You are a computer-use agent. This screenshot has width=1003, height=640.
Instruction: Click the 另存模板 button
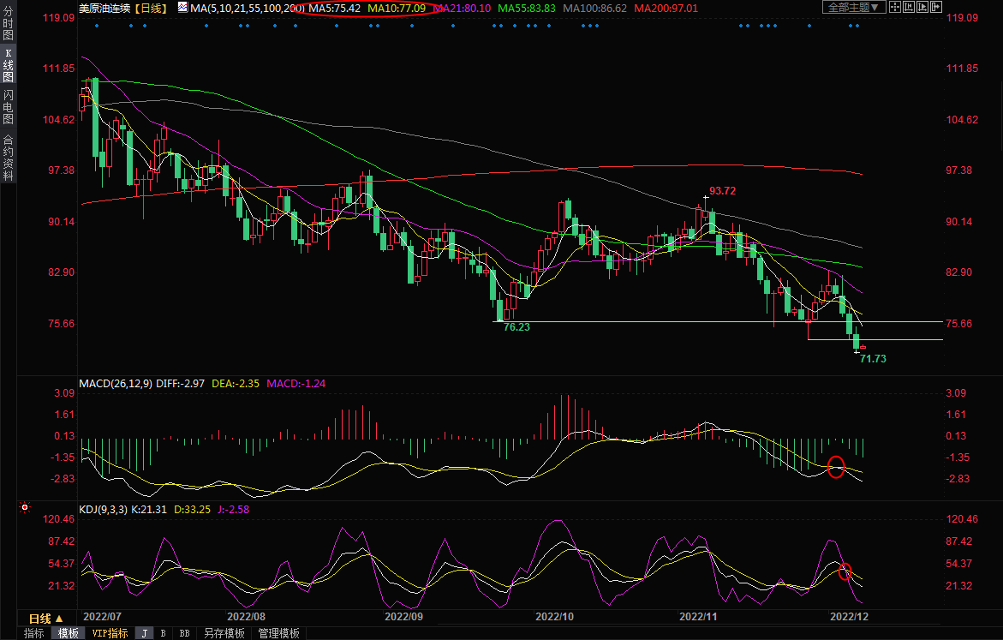pos(224,633)
